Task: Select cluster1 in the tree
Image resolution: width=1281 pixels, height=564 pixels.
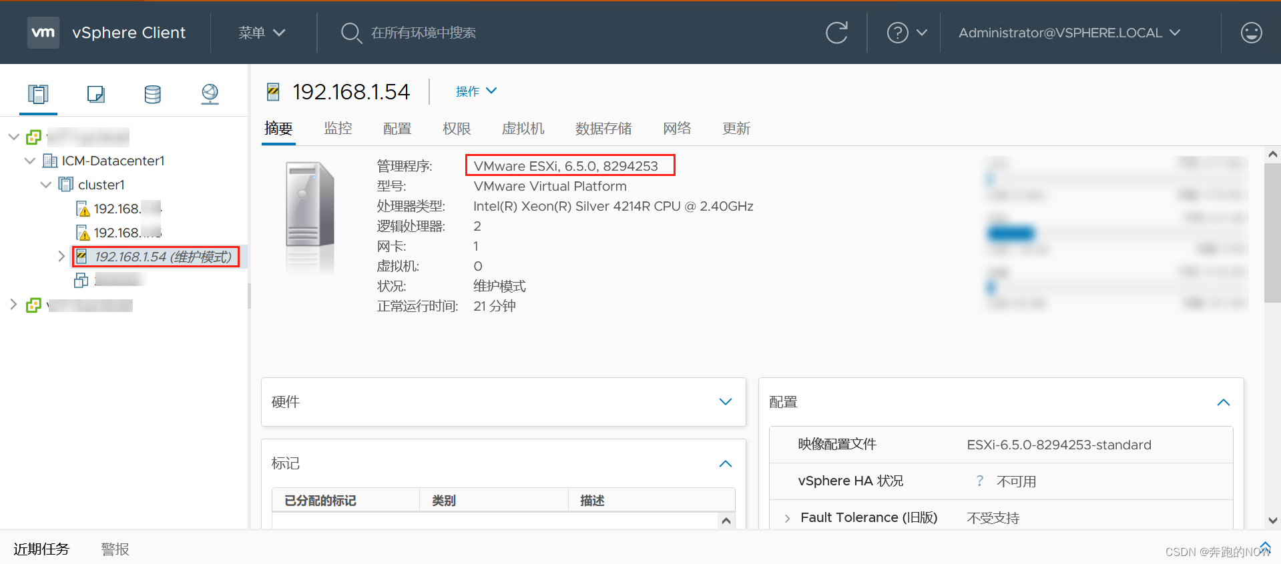Action: [x=101, y=185]
